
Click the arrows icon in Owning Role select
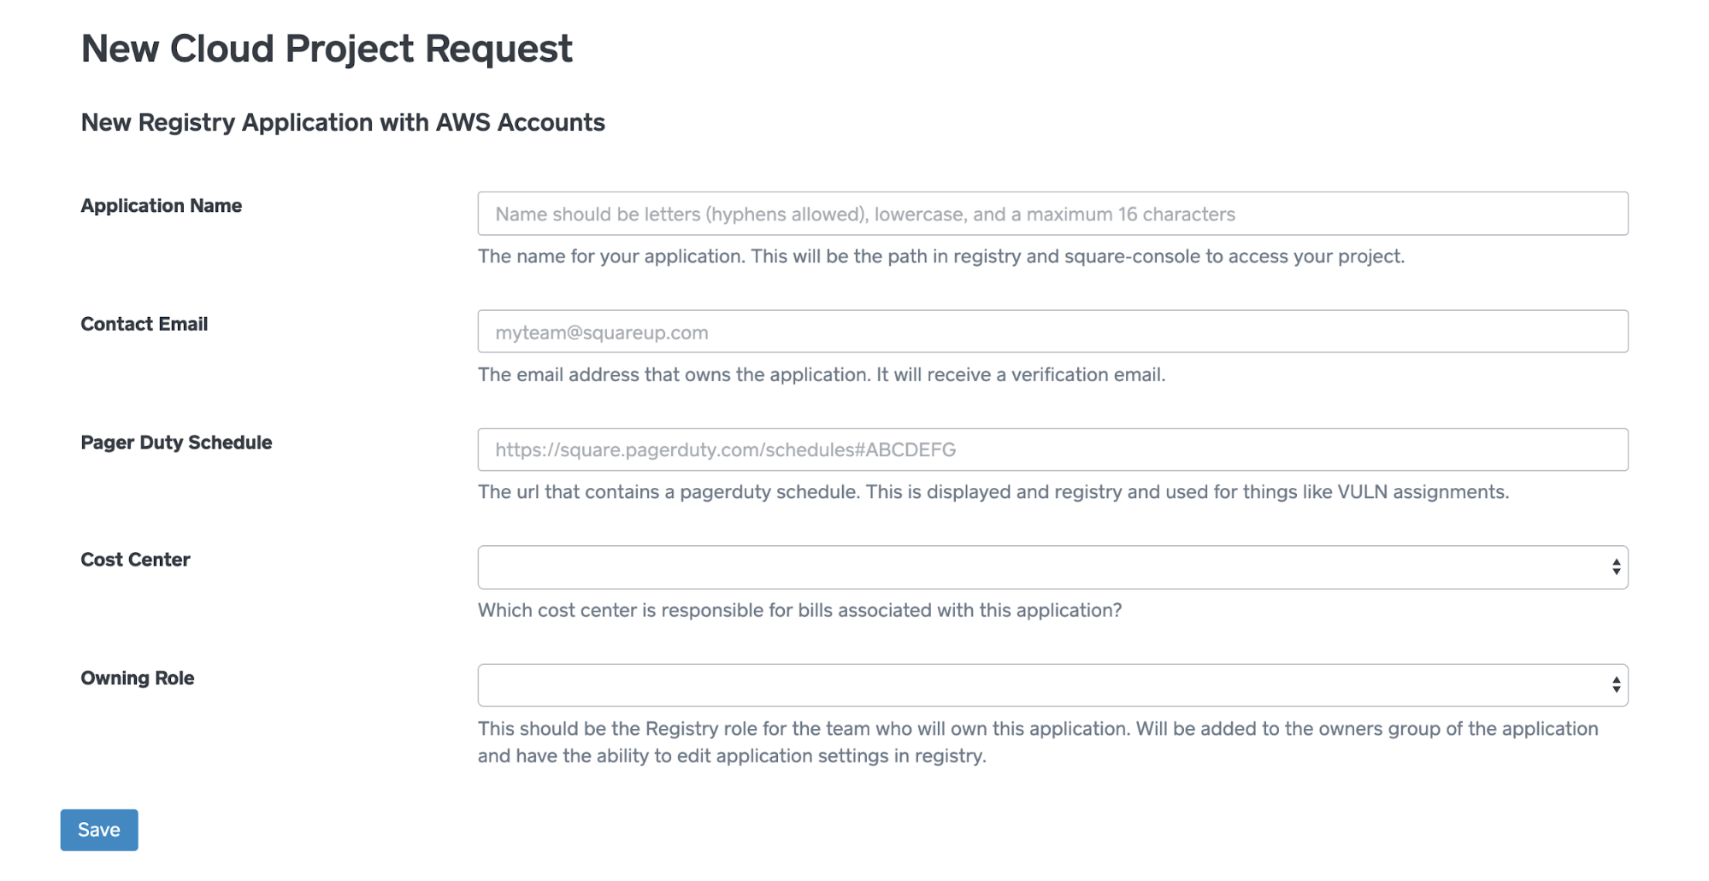pos(1616,685)
